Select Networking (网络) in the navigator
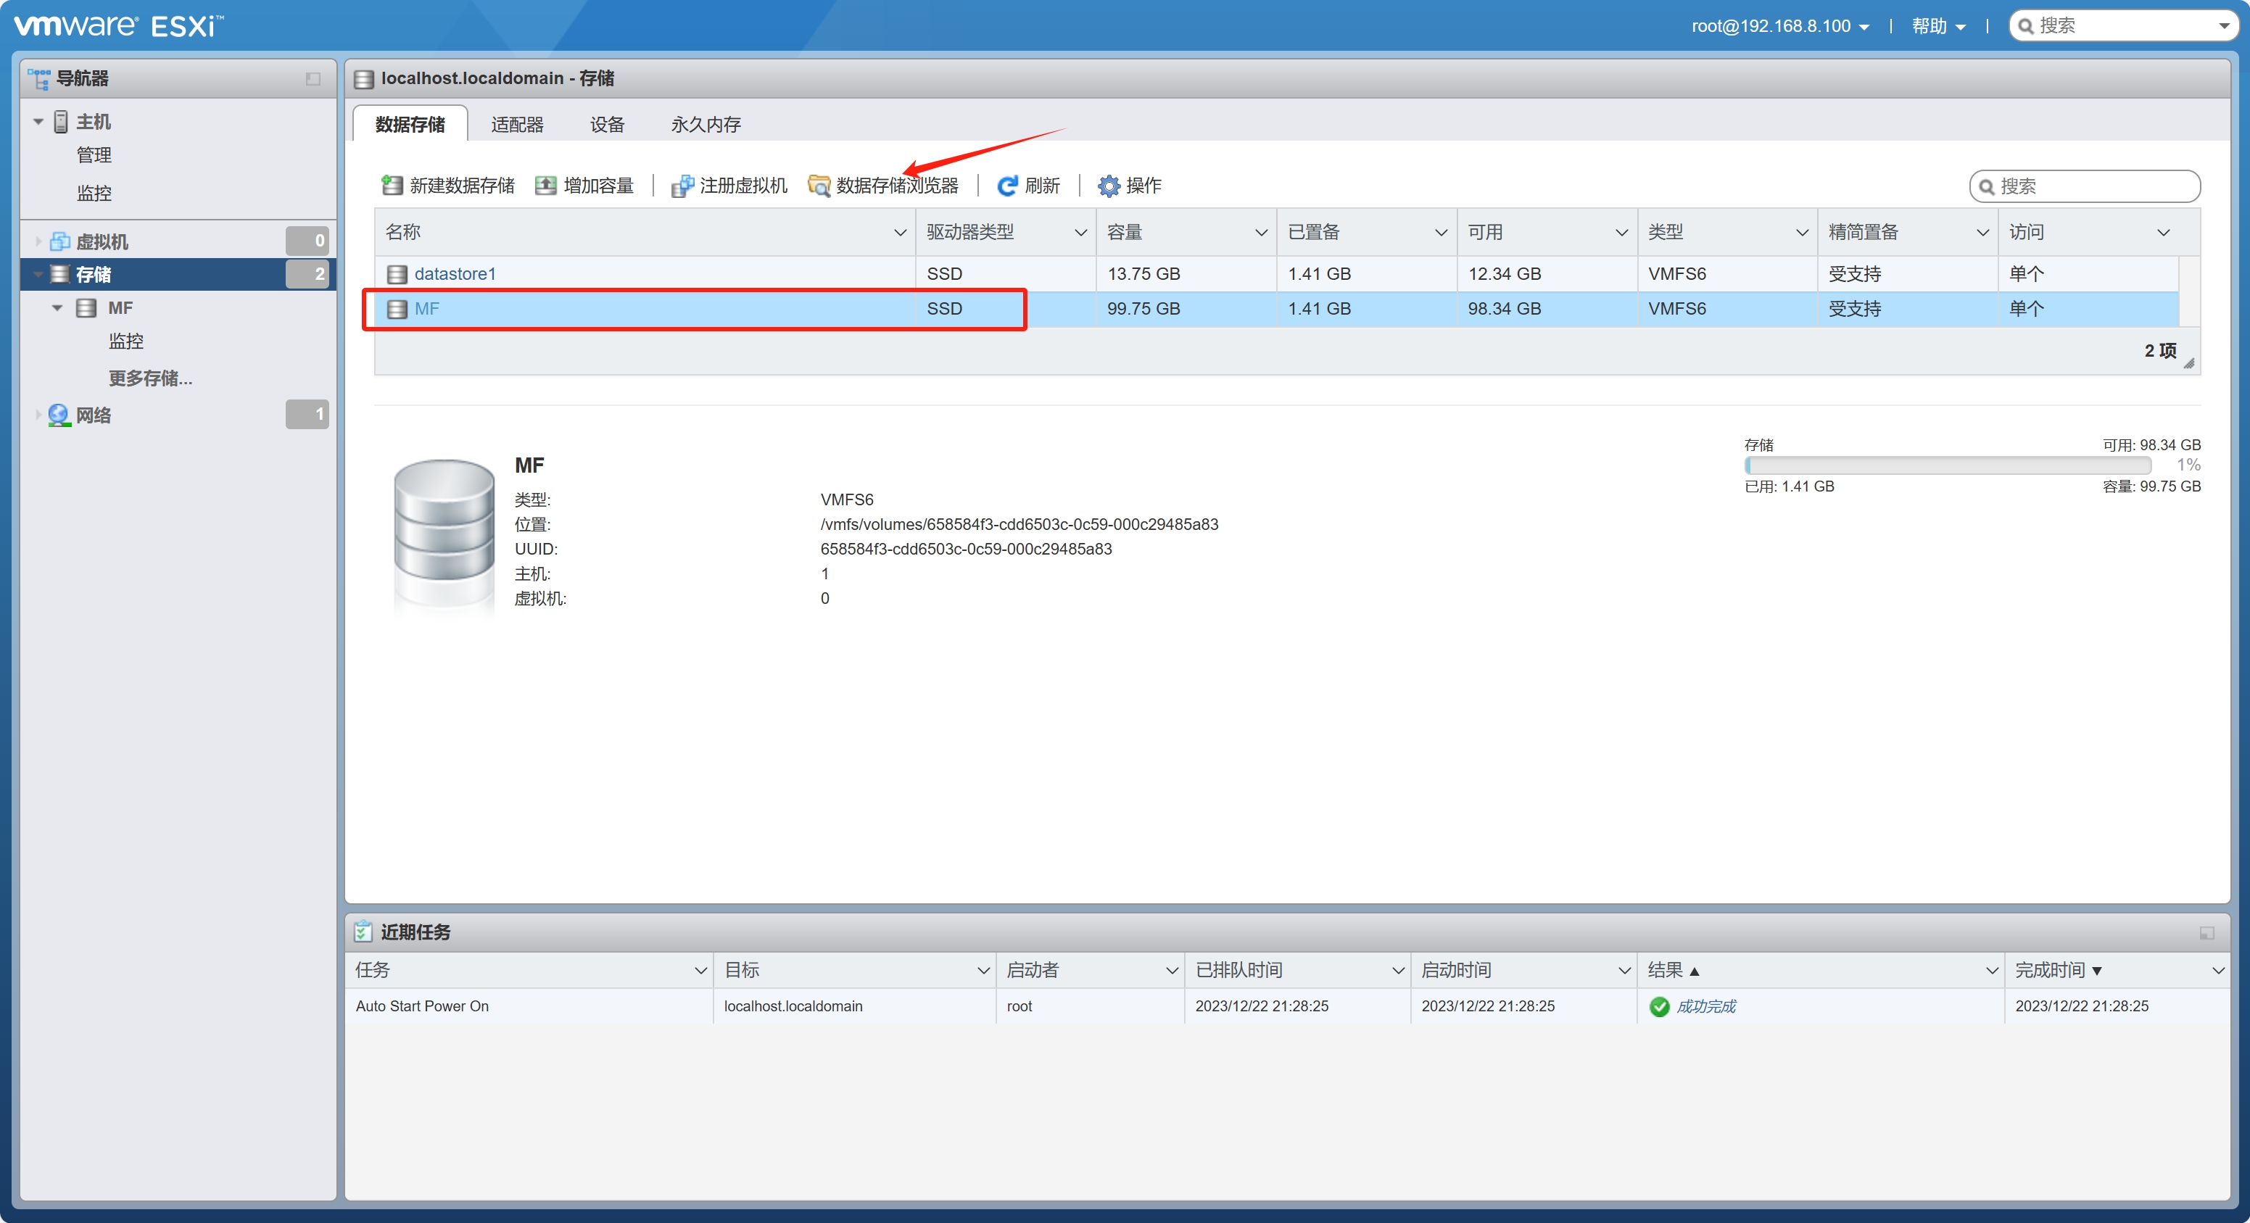 click(94, 415)
